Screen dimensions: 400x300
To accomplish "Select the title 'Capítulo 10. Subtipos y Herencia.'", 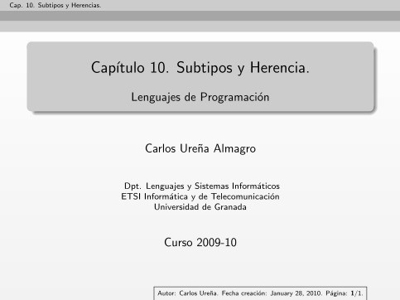I will (200, 68).
